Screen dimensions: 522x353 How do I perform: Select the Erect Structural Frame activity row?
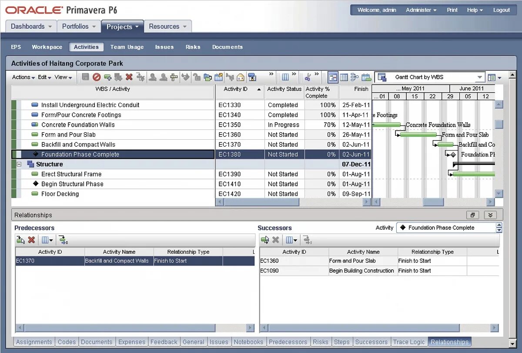tap(113, 174)
